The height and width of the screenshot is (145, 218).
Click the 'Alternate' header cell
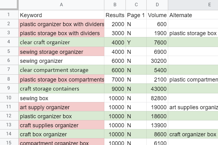pos(193,15)
